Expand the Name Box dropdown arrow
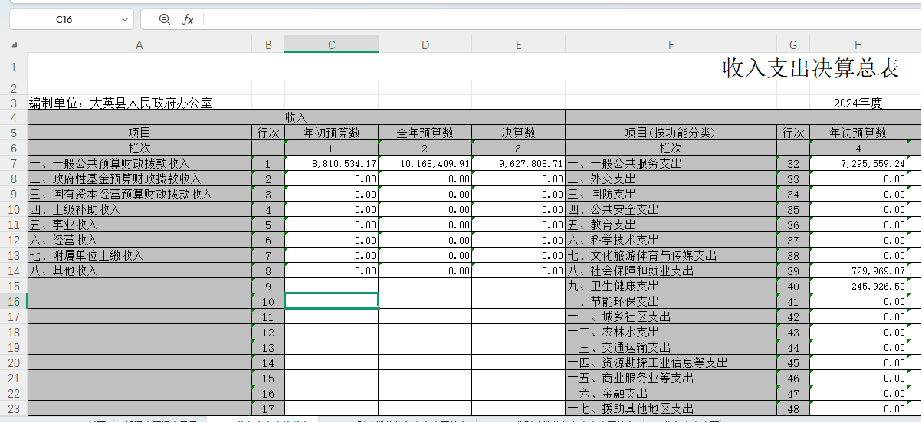Viewport: 922px width, 423px height. click(125, 19)
